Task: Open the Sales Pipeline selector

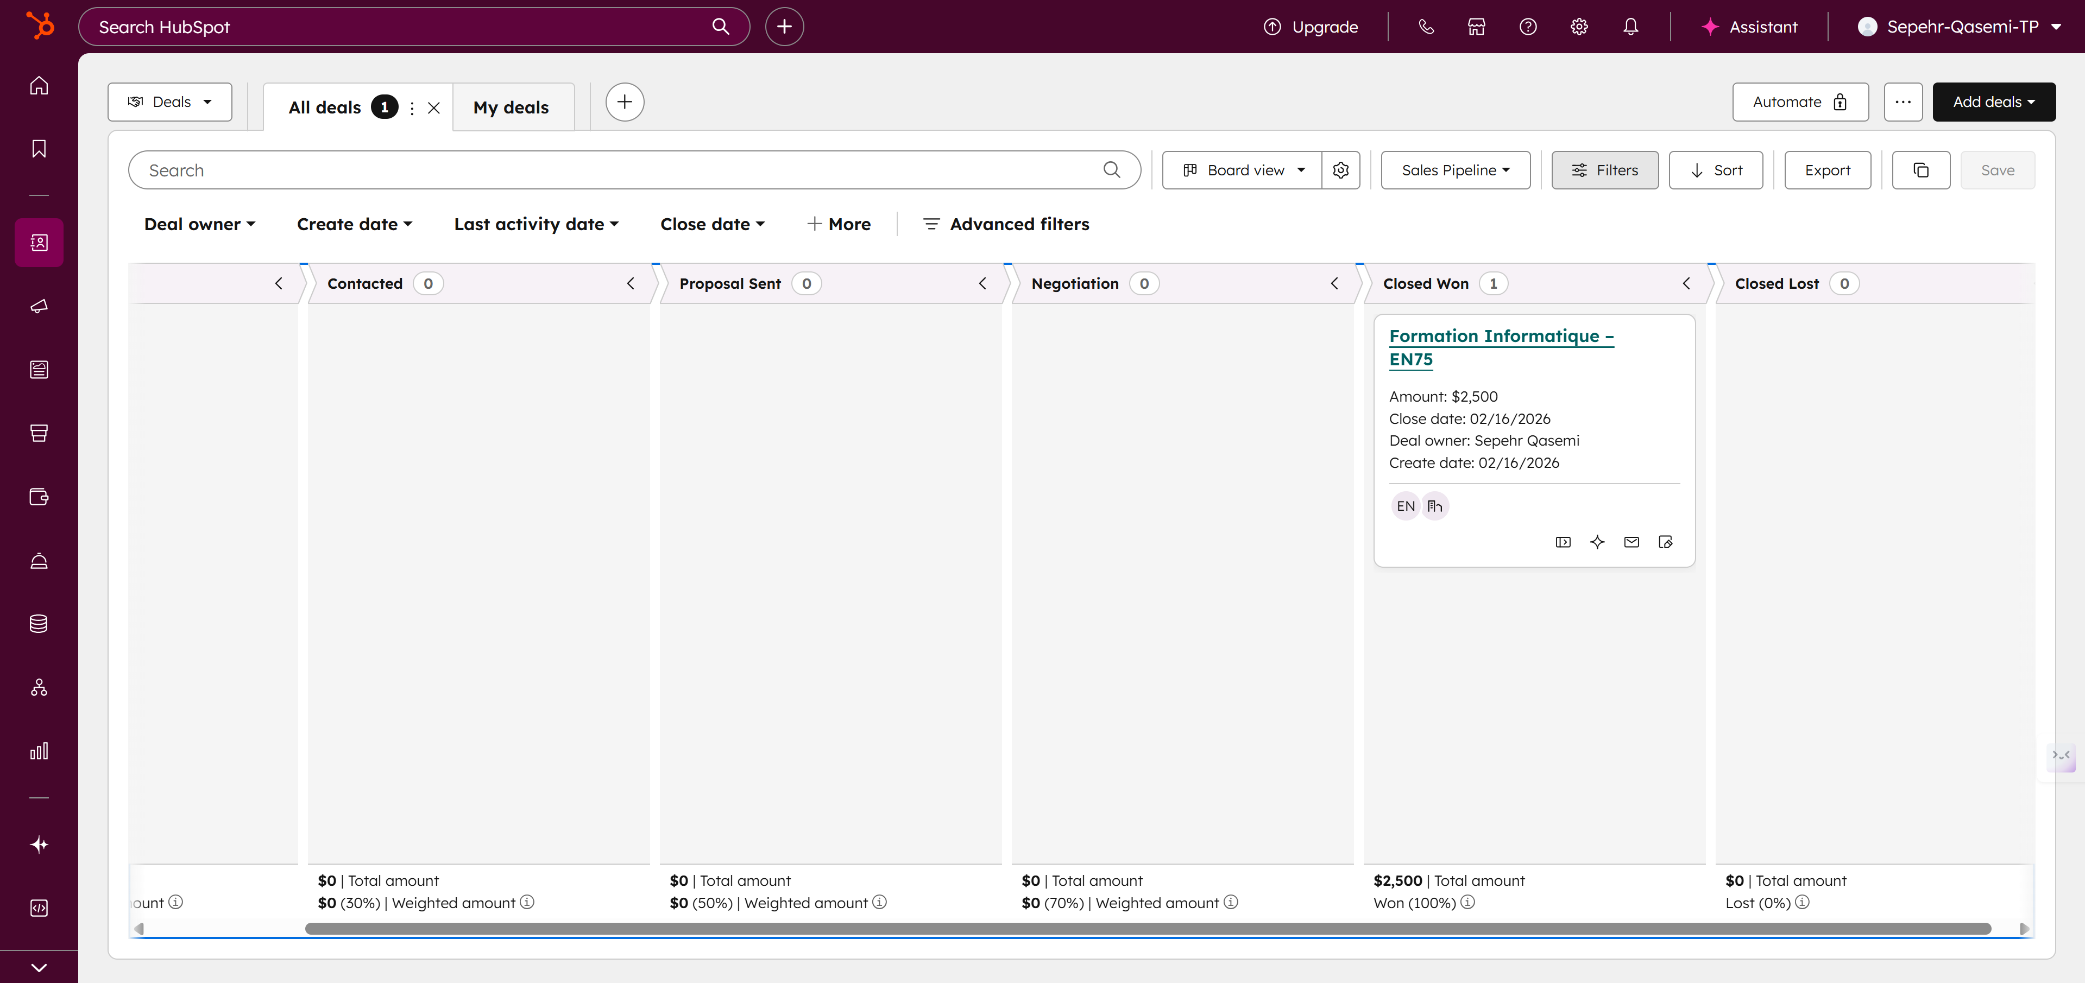Action: coord(1454,170)
